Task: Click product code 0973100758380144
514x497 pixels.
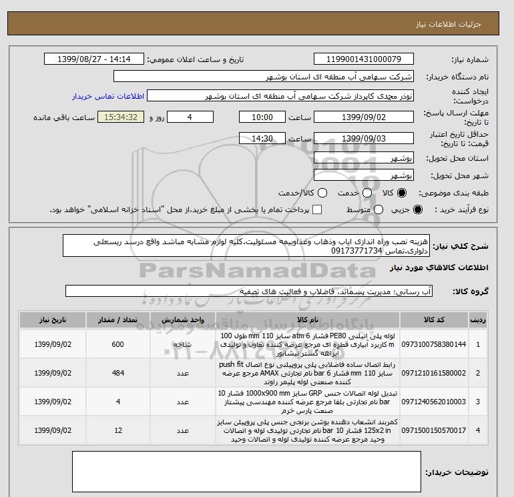Action: tap(434, 344)
